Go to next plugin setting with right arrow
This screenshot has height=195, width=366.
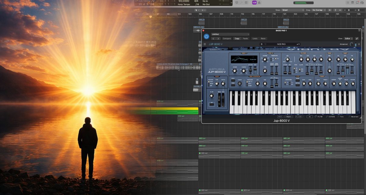[218, 38]
